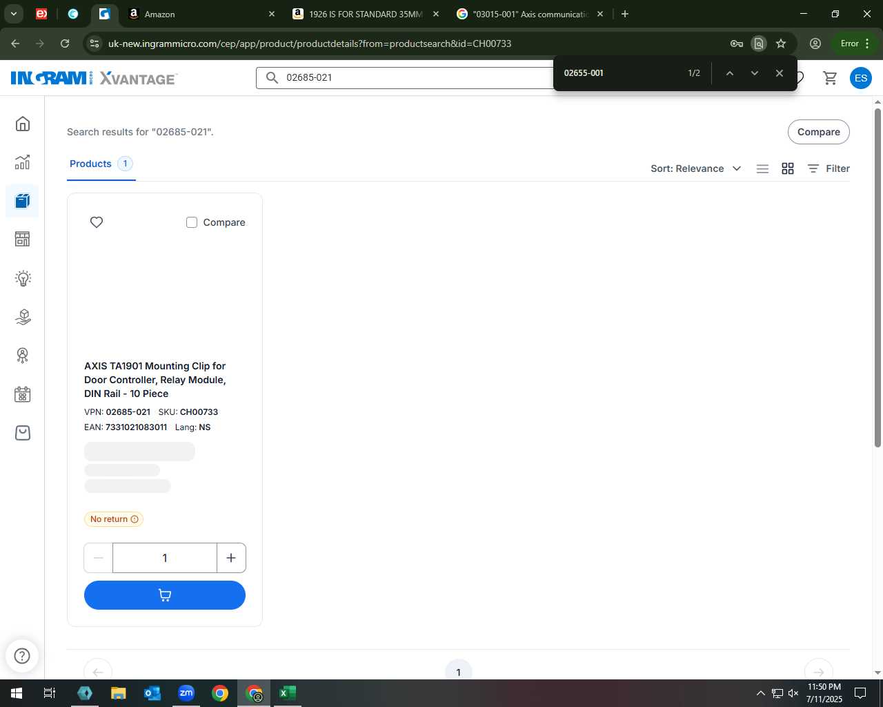Open Outlook from the taskbar

(x=152, y=693)
